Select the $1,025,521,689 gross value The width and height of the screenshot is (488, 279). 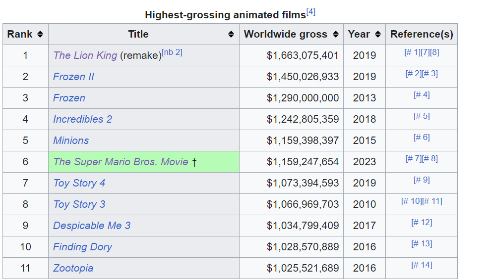pos(303,268)
